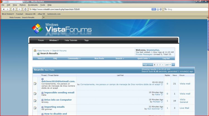Viewport: 209px width, 116px height.
Task: Toggle checkmark beside impossible sending email
Action: 42,93
